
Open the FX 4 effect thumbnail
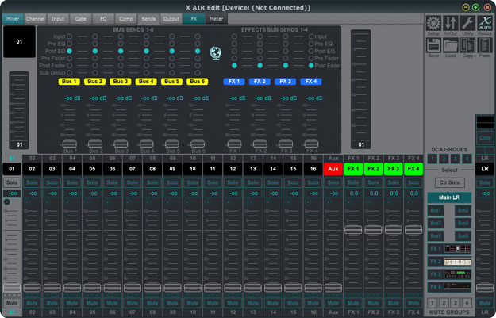point(458,287)
